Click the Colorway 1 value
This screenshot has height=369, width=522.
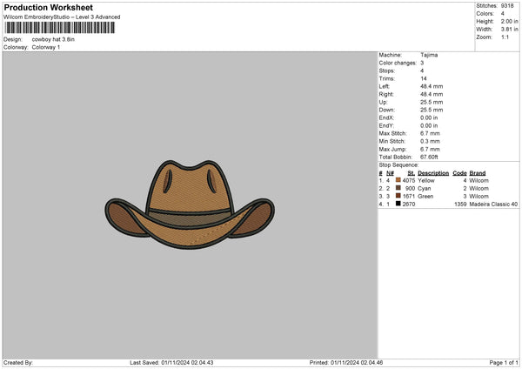(x=47, y=47)
